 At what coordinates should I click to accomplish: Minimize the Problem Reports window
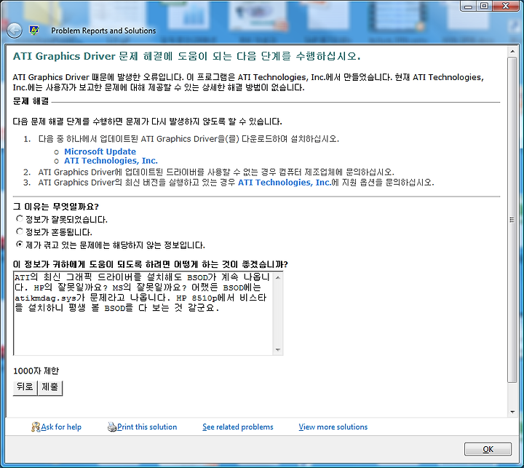[469, 6]
